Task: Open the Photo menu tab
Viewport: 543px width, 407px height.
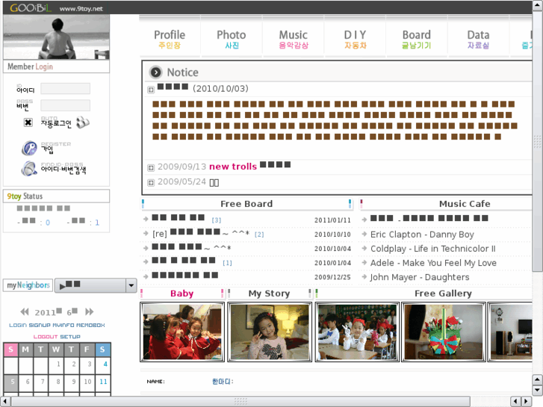Action: click(x=231, y=39)
